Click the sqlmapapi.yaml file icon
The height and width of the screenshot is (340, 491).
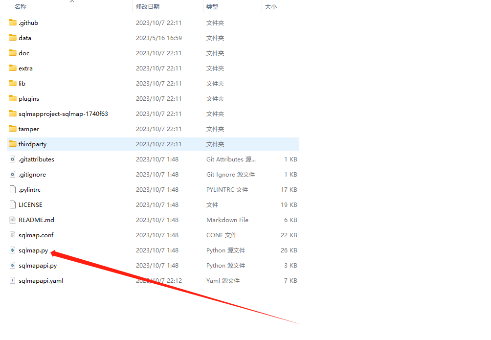[x=13, y=280]
